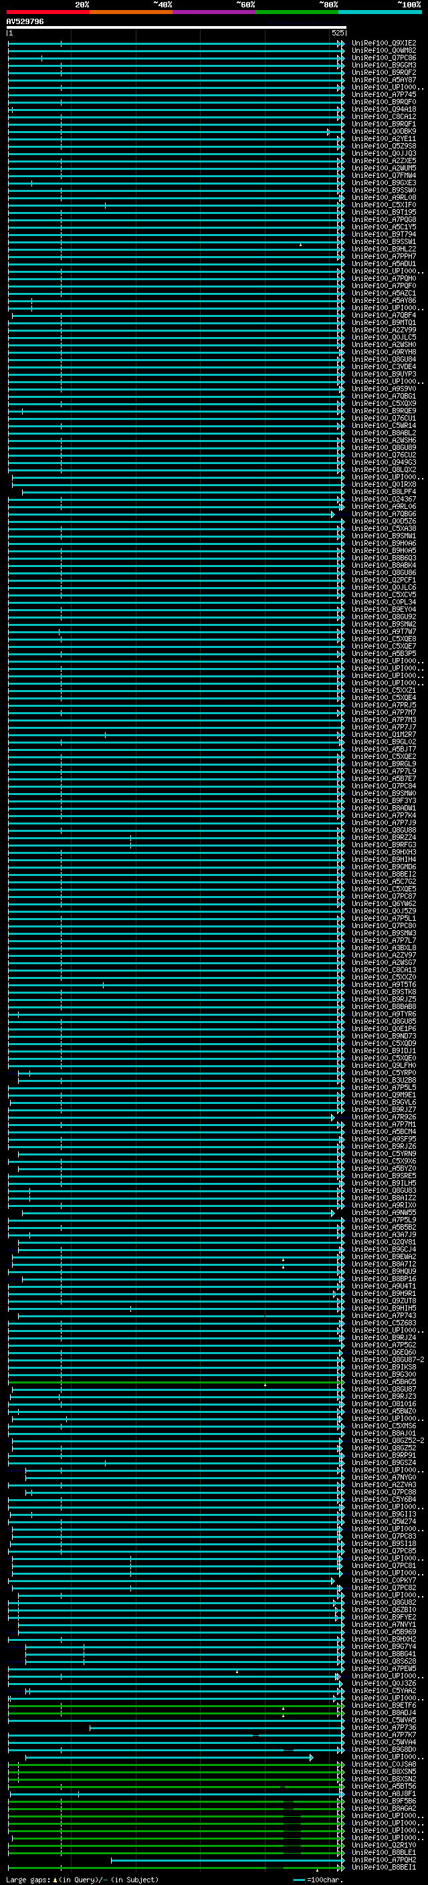Viewport: 428px width, 1885px height.
Task: Click the purple ~60% identity legend bar
Action: point(215,12)
